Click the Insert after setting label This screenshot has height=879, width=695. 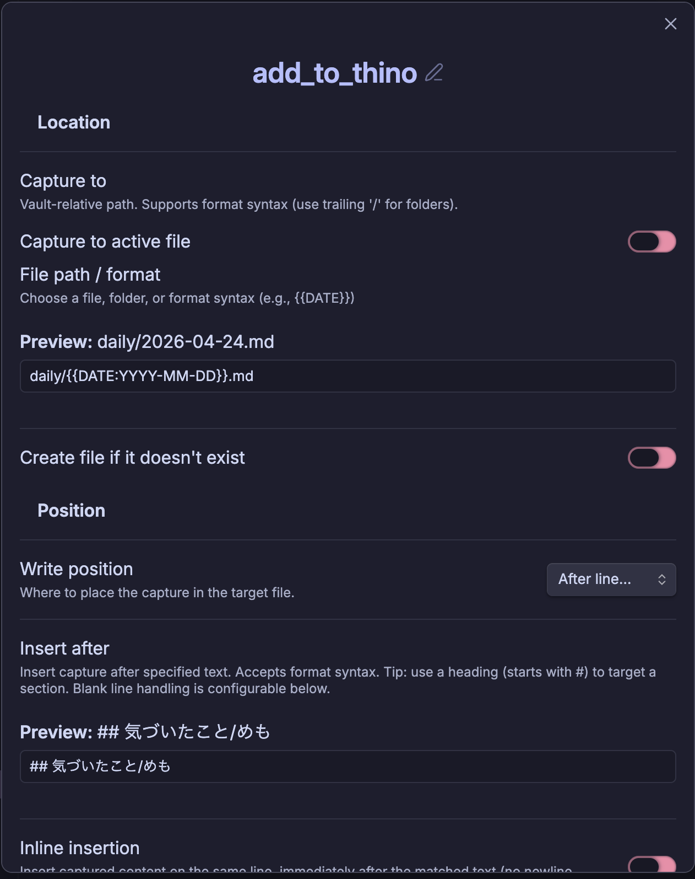[x=64, y=648]
